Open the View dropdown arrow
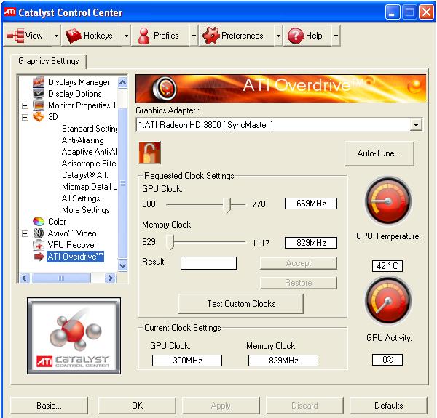This screenshot has height=418, width=437. 56,36
